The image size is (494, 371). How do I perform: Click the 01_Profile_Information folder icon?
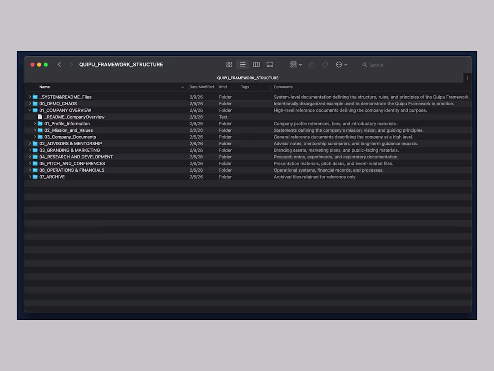click(40, 123)
